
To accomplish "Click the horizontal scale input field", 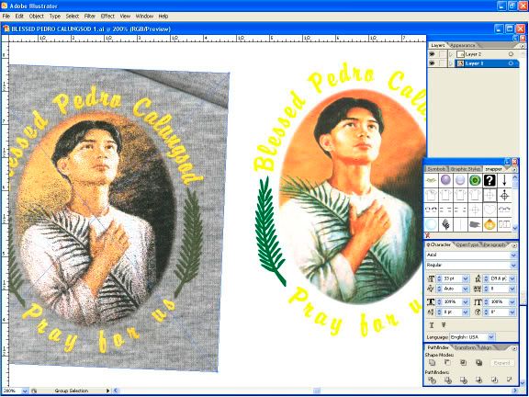I will pos(452,301).
